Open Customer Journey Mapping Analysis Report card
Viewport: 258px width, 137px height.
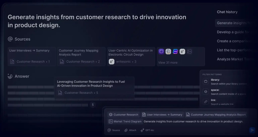[81, 56]
